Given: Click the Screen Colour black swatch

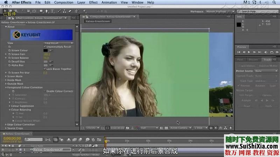Looking at the screenshot, I should (x=45, y=50).
